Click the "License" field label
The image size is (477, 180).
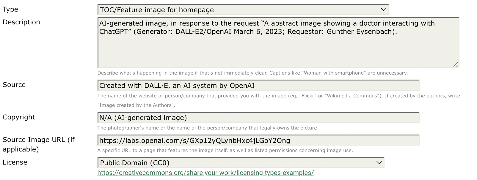click(x=15, y=162)
